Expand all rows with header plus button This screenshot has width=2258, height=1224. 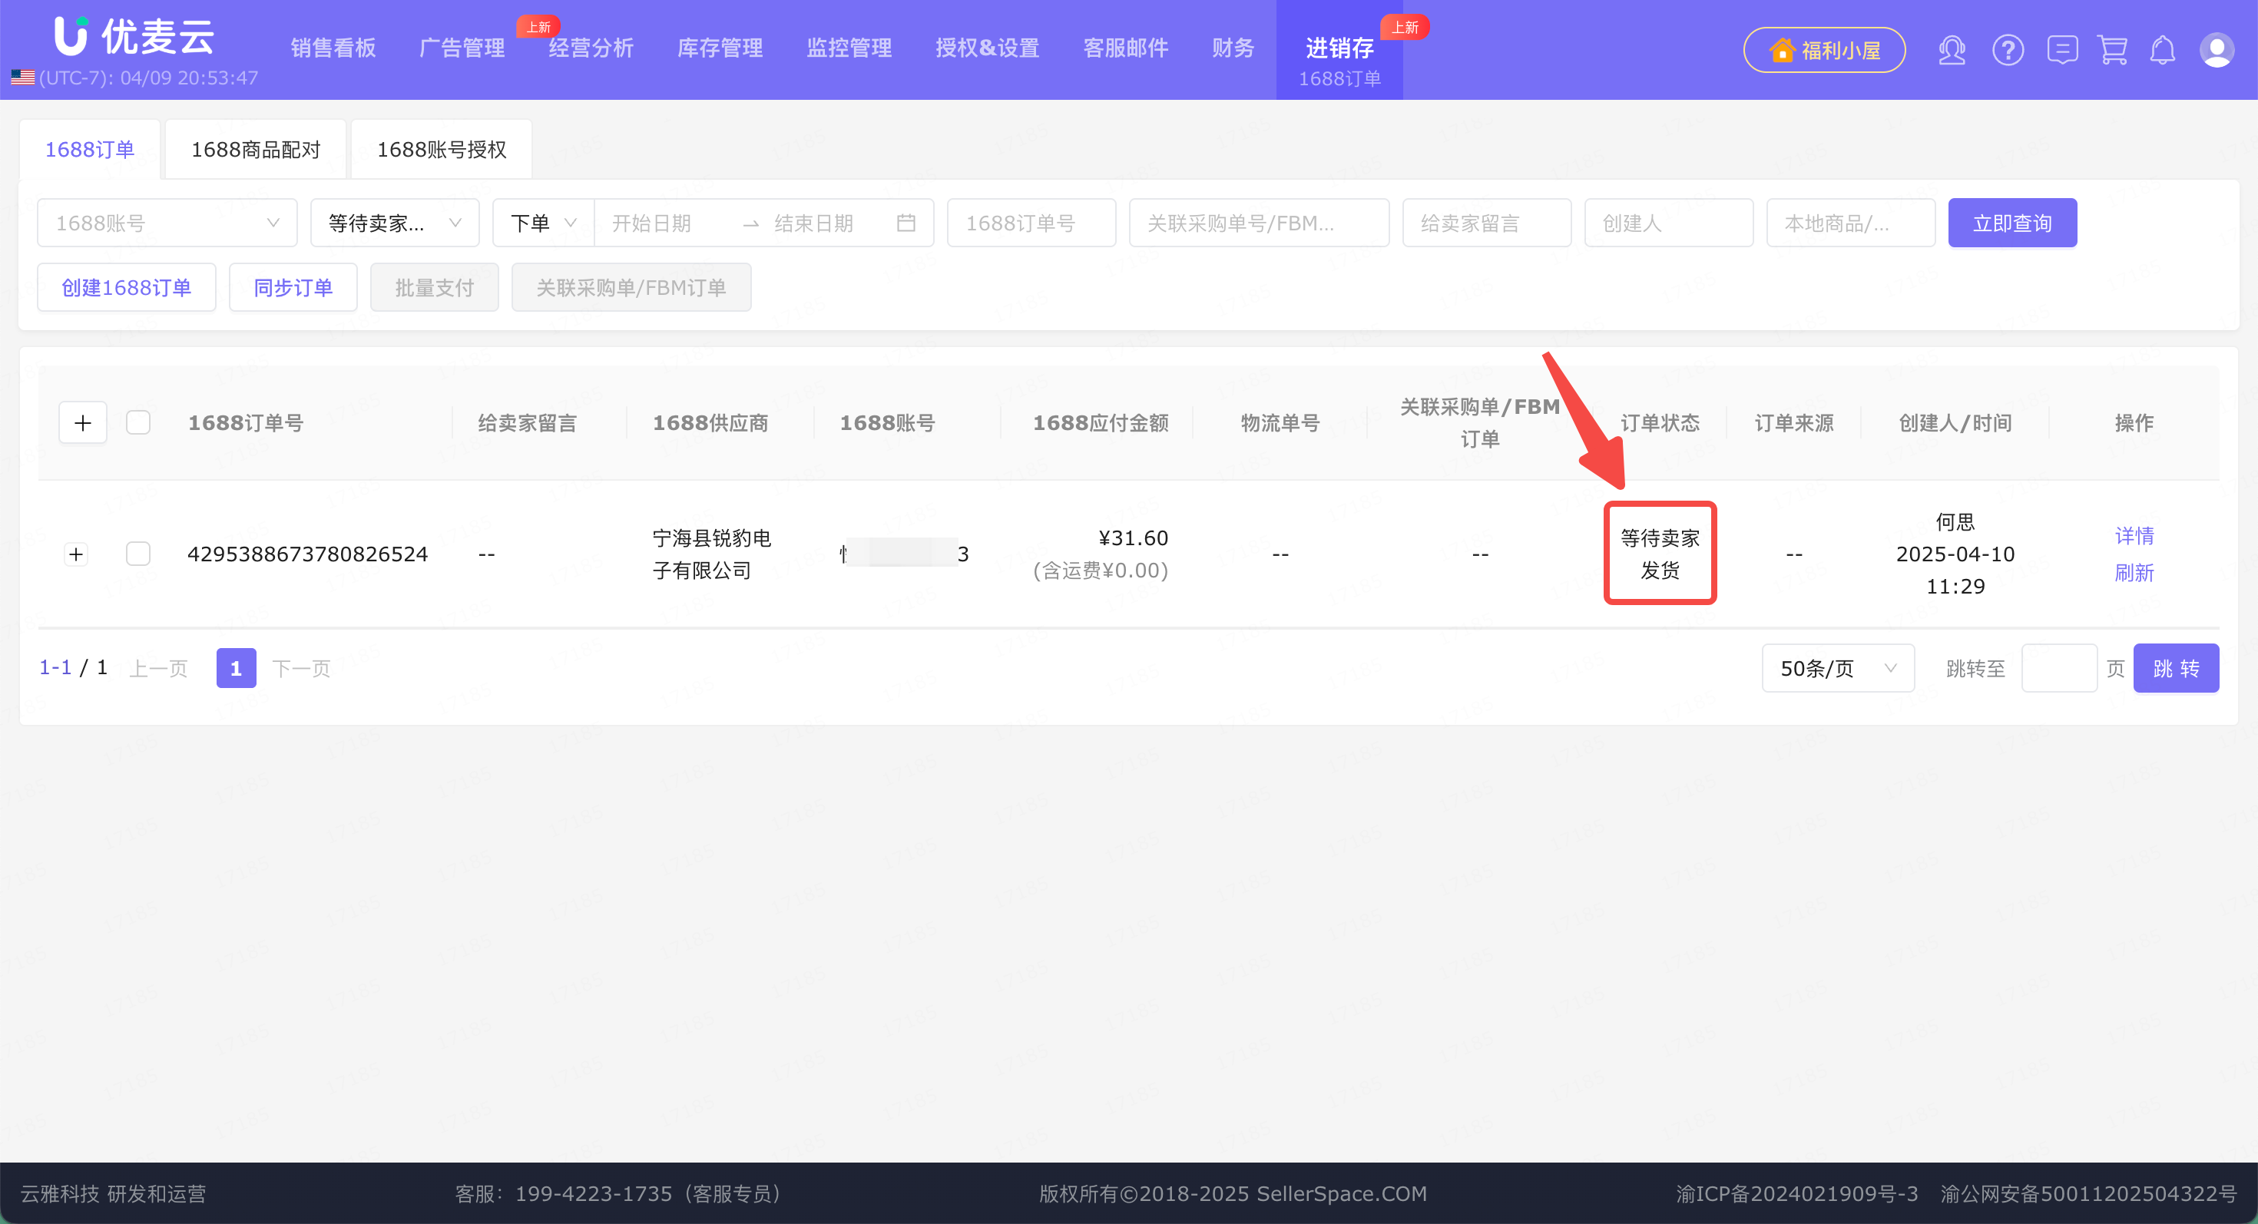click(x=83, y=423)
